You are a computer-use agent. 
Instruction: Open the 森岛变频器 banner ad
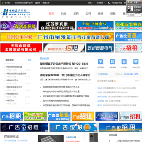click(19, 26)
